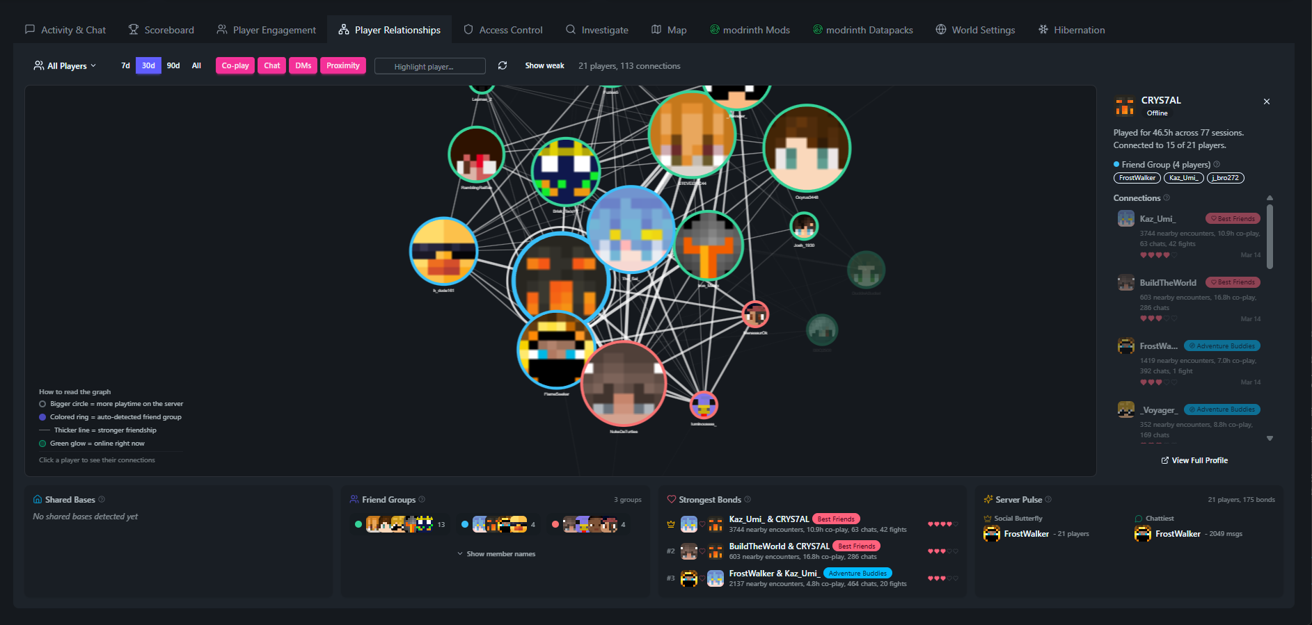
Task: Click the Connections help icon
Action: point(1167,198)
